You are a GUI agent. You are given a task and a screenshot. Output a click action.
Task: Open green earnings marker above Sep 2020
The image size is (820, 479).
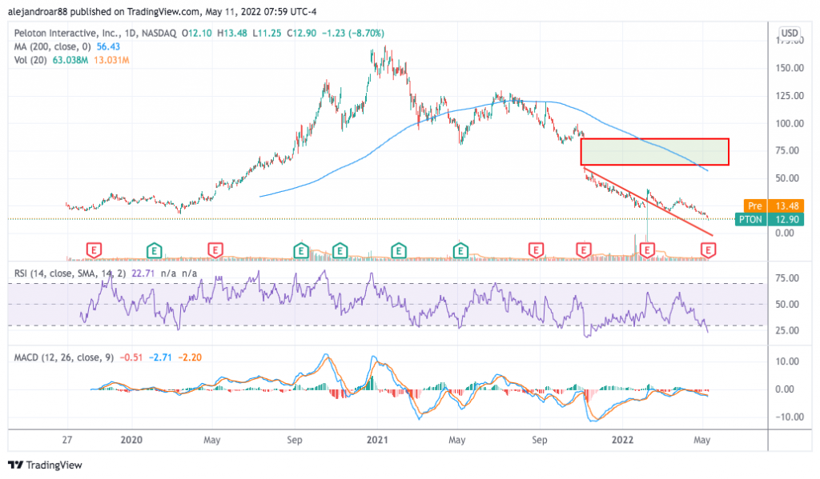point(301,250)
